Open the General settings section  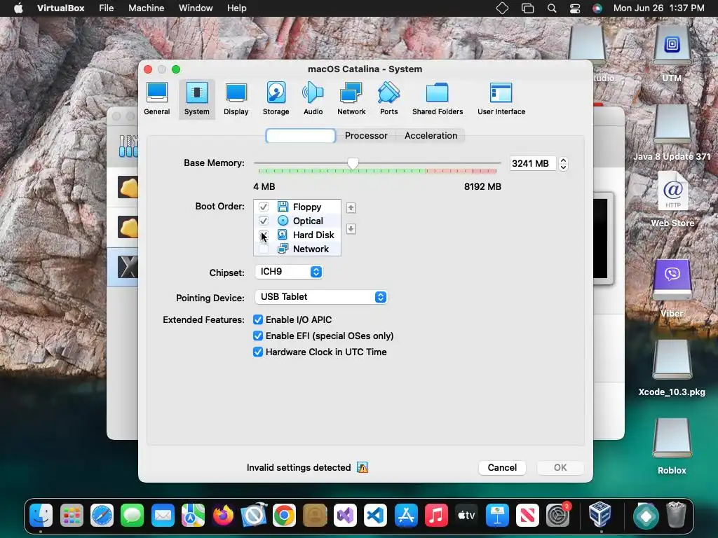(156, 99)
